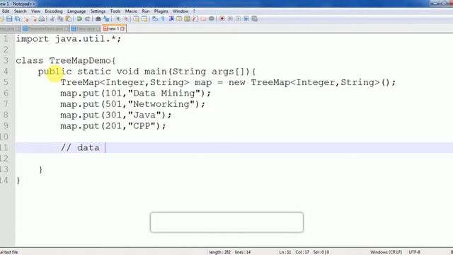Screen dimensions: 453x255
Task: Click the Stop Recording macro icon
Action: pyautogui.click(x=230, y=19)
